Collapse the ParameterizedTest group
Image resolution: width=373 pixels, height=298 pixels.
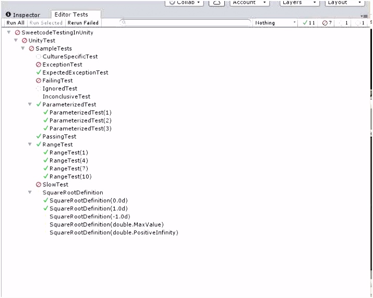30,104
